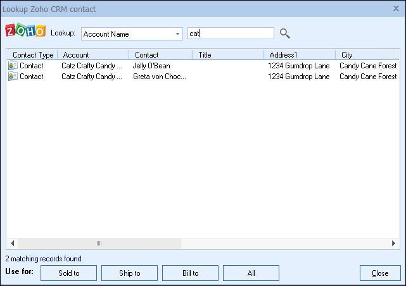Screen dimensions: 406x286
Task: Click the horizontal scrollbar right arrow
Action: (394, 244)
